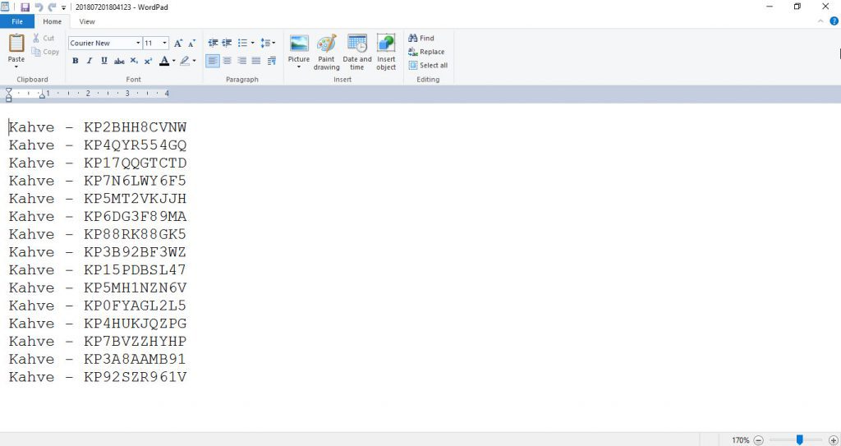Increase indent of the paragraph
This screenshot has height=446, width=841.
click(227, 43)
